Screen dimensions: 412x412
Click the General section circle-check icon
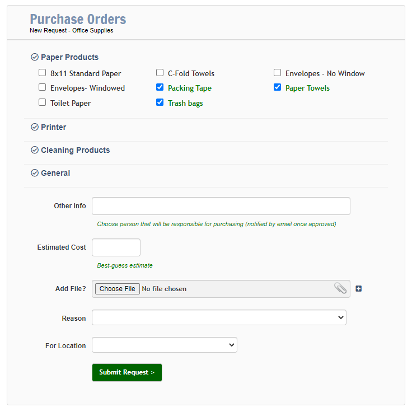point(35,173)
